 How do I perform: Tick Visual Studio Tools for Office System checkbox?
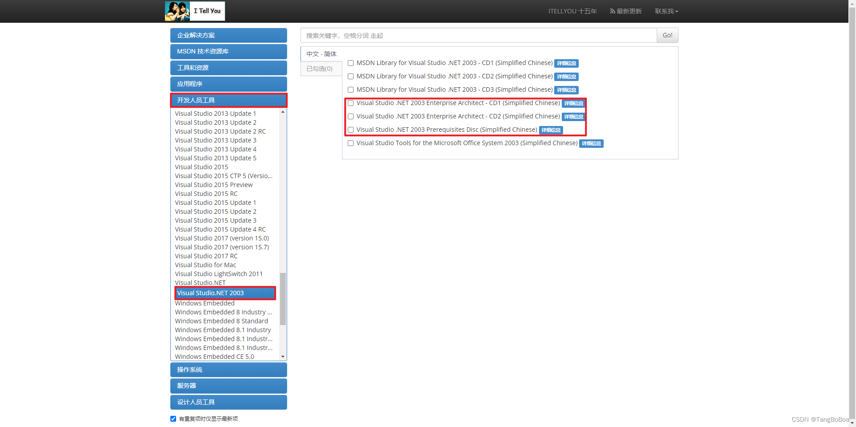[351, 143]
